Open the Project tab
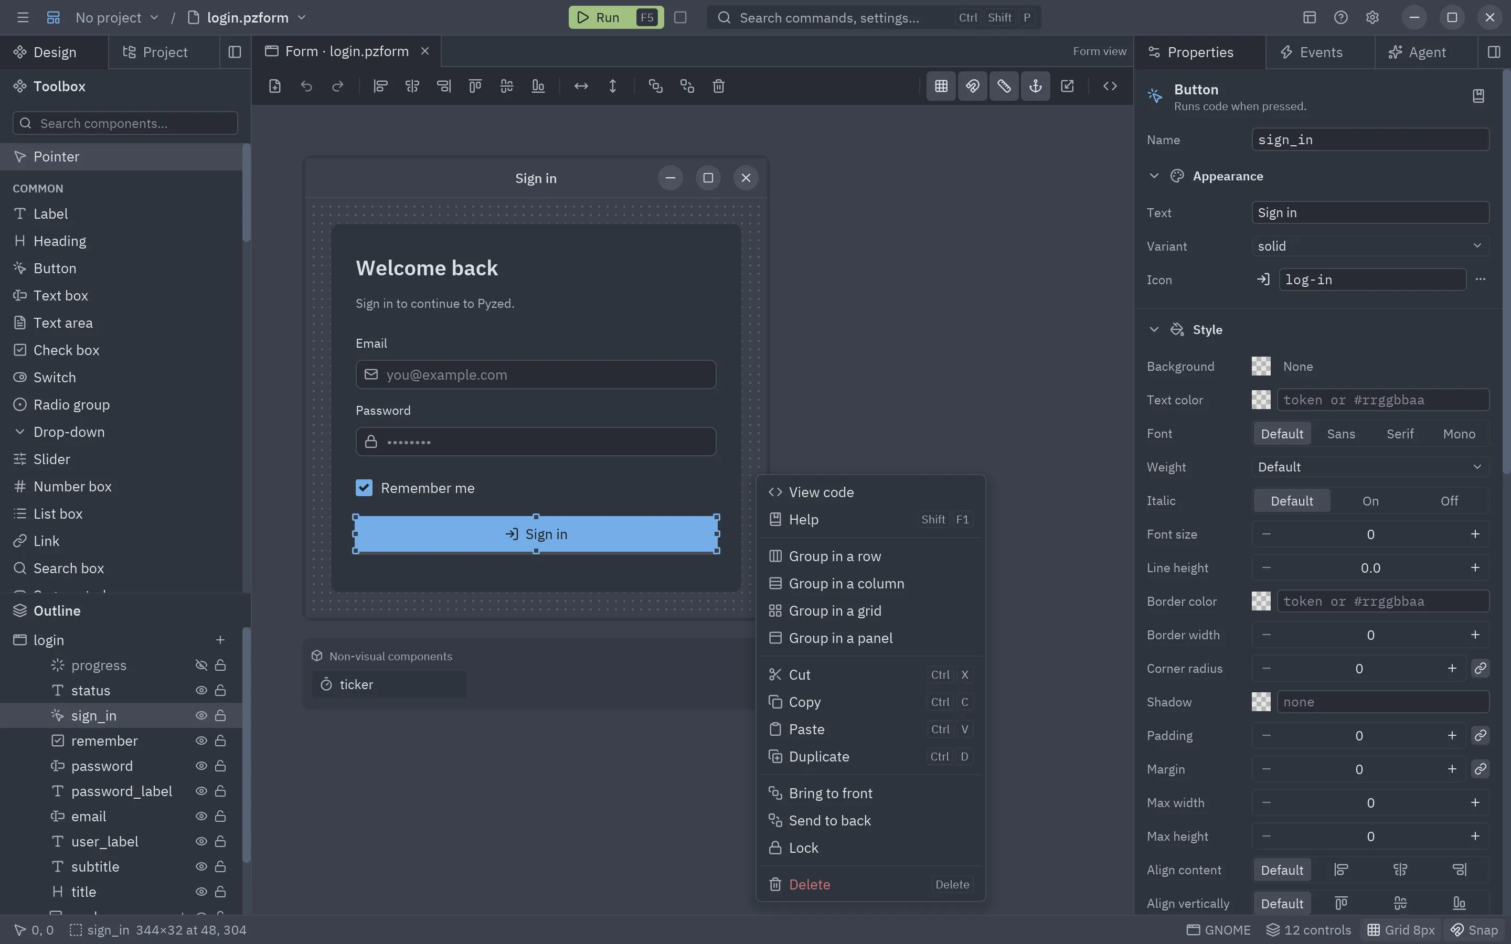This screenshot has height=944, width=1511. click(x=164, y=52)
